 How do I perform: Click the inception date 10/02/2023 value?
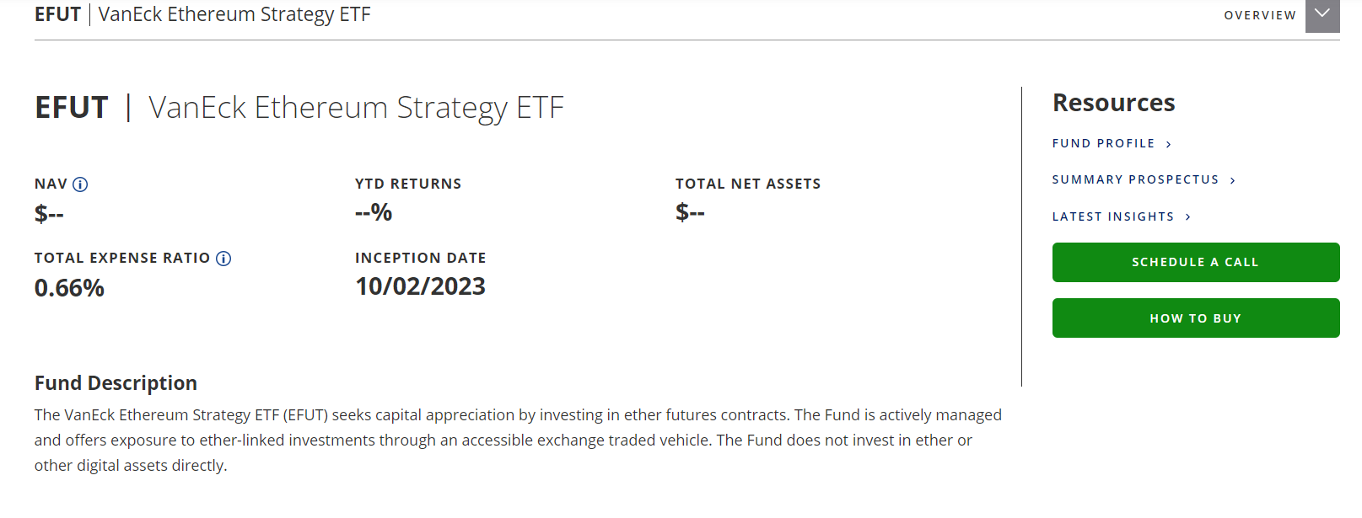pyautogui.click(x=420, y=286)
